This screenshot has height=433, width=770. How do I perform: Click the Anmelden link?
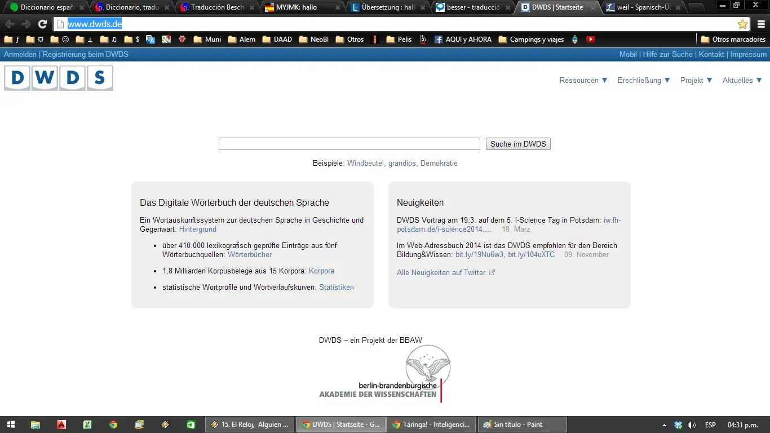20,55
